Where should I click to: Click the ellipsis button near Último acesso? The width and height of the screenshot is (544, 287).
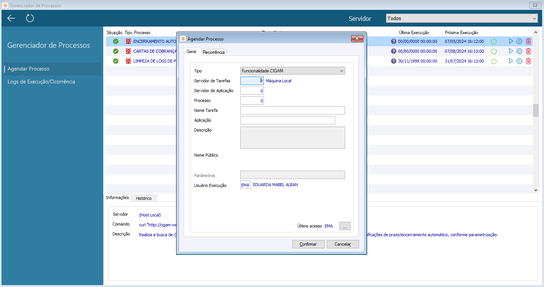pos(345,226)
